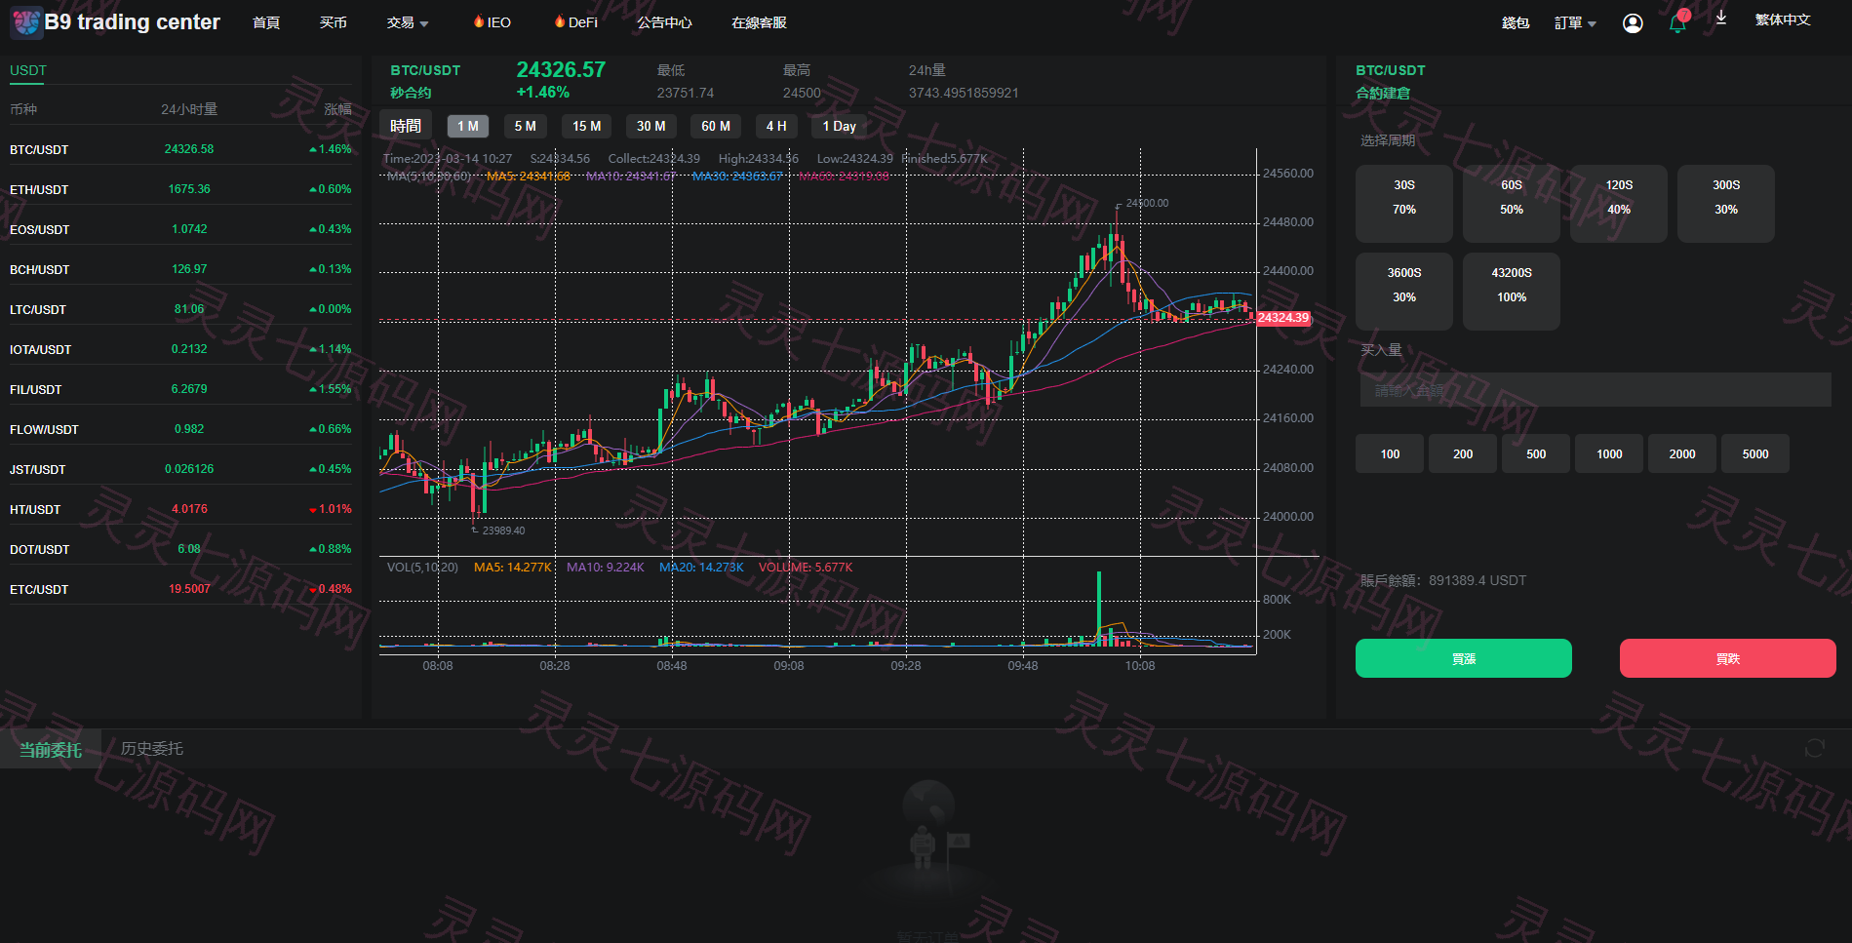The height and width of the screenshot is (943, 1852).
Task: Open 公告中心 announcement center
Action: click(664, 22)
